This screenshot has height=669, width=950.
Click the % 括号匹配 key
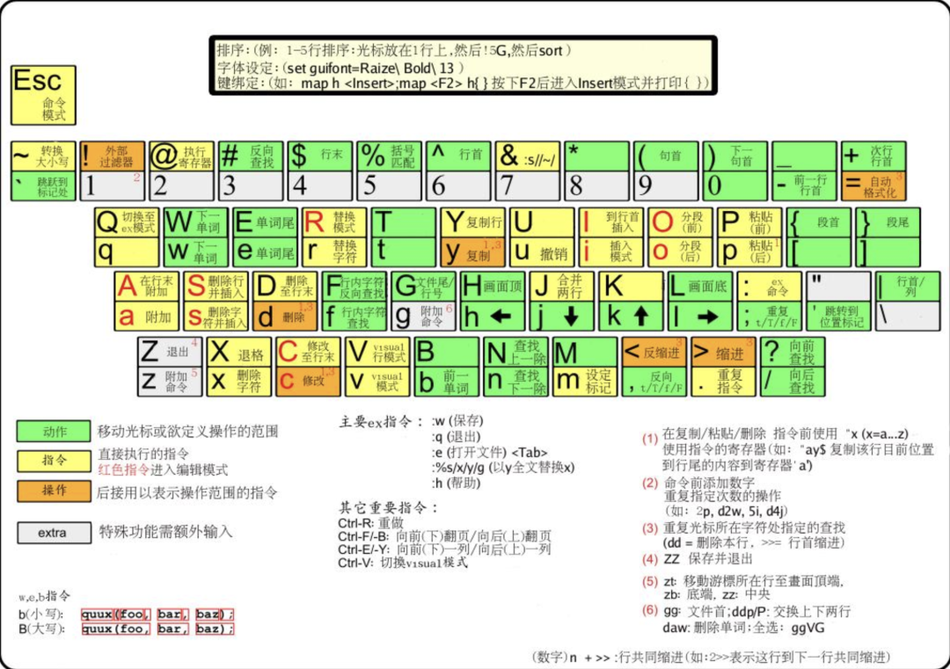[x=389, y=156]
